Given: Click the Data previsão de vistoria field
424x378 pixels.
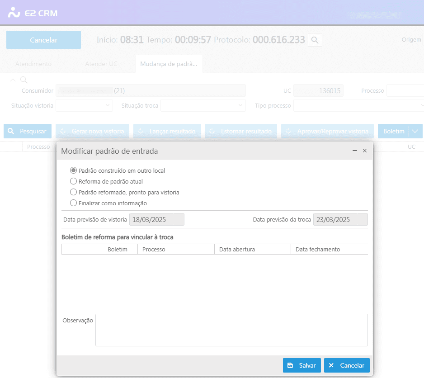Looking at the screenshot, I should coord(157,220).
